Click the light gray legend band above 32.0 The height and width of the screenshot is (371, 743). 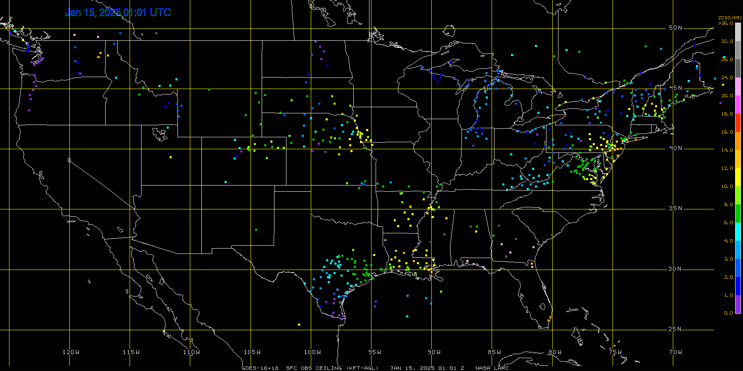[738, 32]
